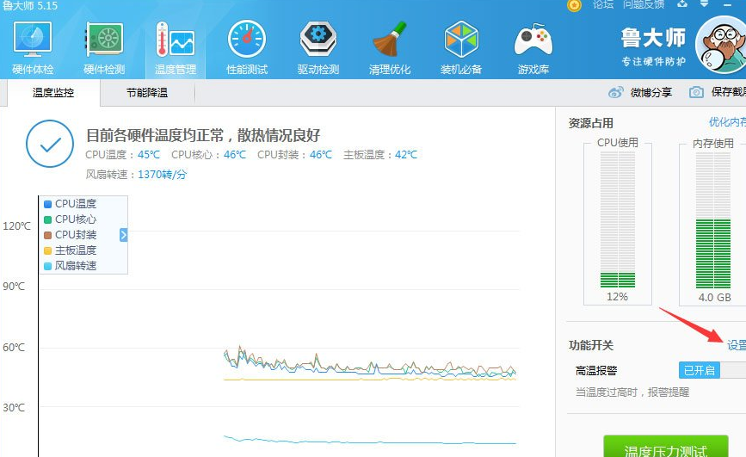This screenshot has height=457, width=746.
Task: Click the 优化内存 optimize memory link
Action: (x=727, y=122)
